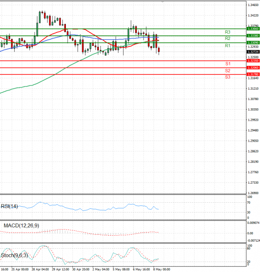The image size is (260, 272).
Task: Click the 1.33660 green price tag
Action: tap(253, 29)
